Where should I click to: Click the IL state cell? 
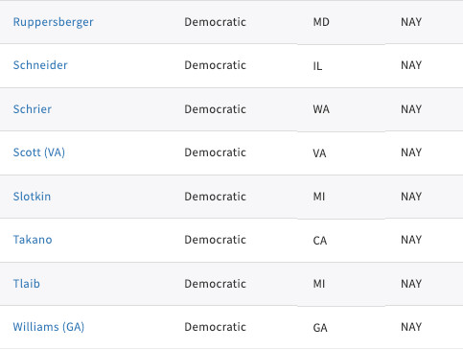317,66
